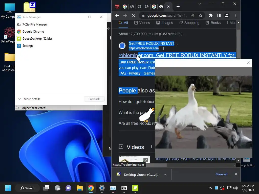The height and width of the screenshot is (194, 259).
Task: Click 7-Zip icon on taskbar
Action: coord(124,188)
